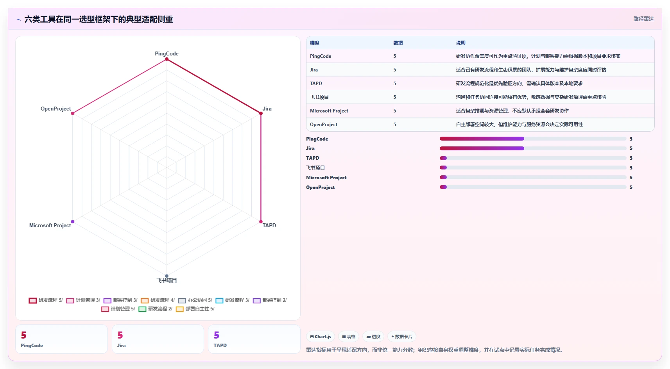This screenshot has height=369, width=670.
Task: Toggle the yellow 部署自主性 5/ legend item
Action: [x=195, y=309]
